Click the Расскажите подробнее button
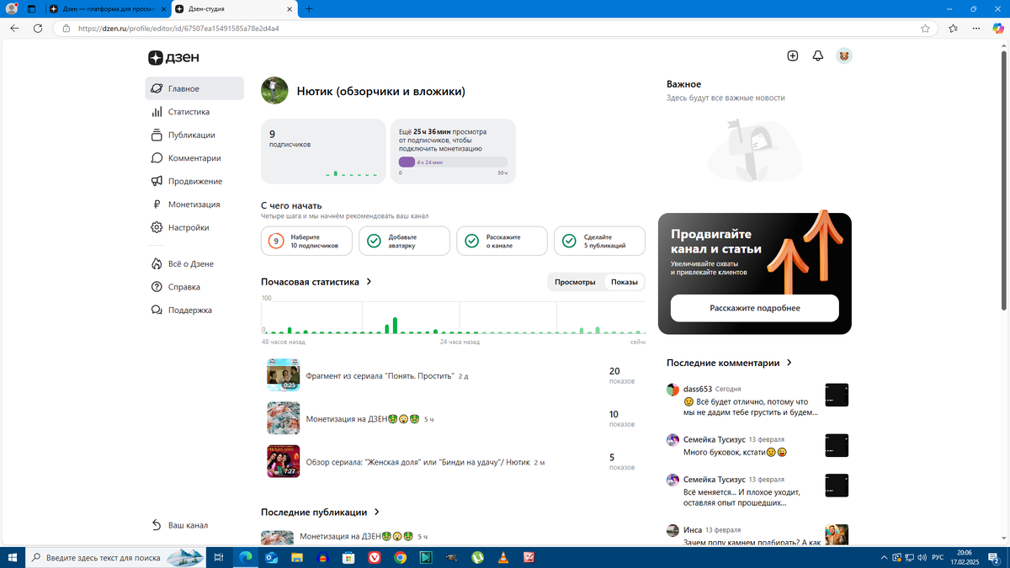This screenshot has height=568, width=1010. click(x=755, y=308)
